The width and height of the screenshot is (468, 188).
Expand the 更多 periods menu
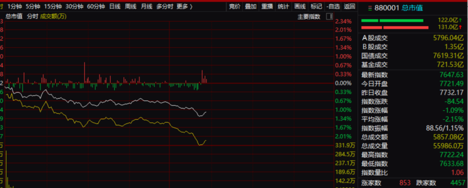(184, 6)
